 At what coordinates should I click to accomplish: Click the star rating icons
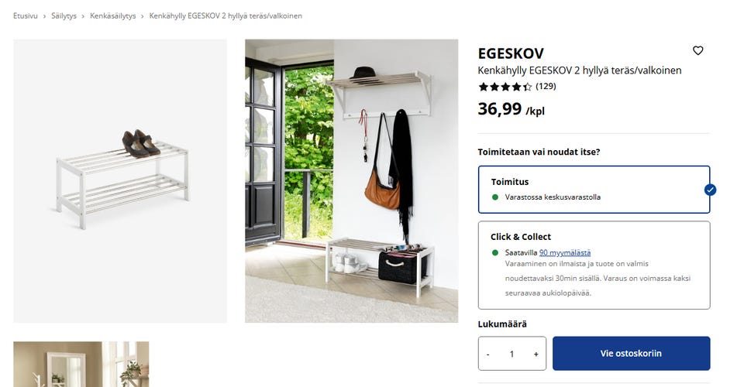pos(505,87)
